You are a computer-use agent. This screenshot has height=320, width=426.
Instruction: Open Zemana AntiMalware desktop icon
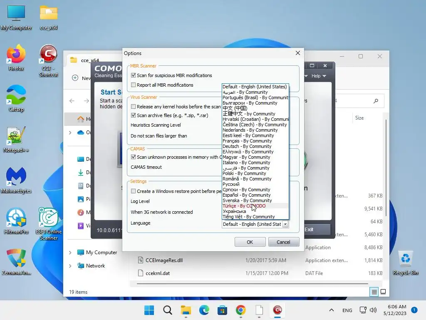(x=16, y=262)
